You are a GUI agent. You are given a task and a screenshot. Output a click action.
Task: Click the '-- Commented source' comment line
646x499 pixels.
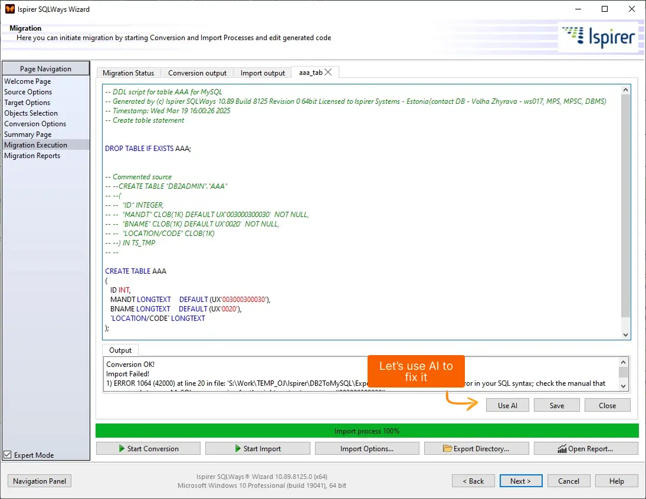[x=138, y=177]
